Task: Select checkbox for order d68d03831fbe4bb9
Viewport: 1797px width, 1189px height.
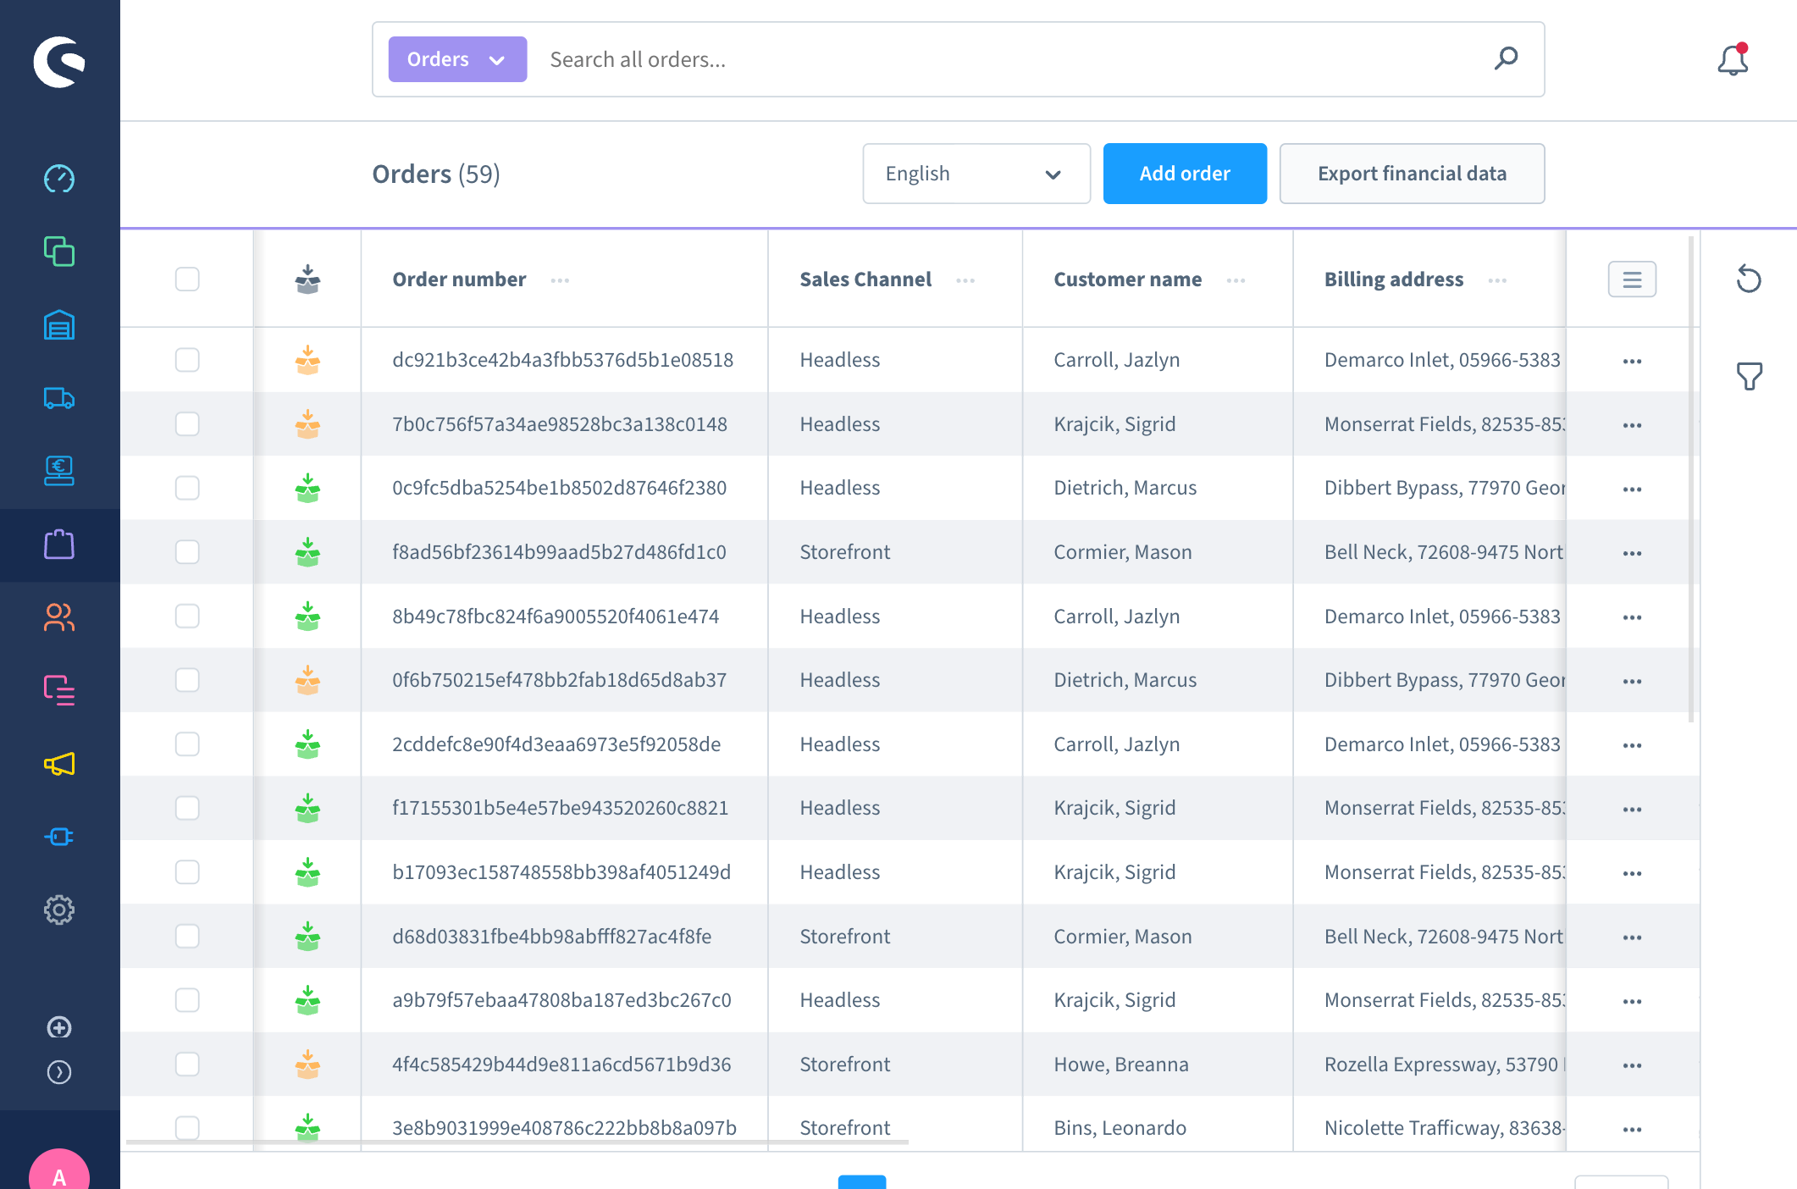Action: pyautogui.click(x=187, y=936)
